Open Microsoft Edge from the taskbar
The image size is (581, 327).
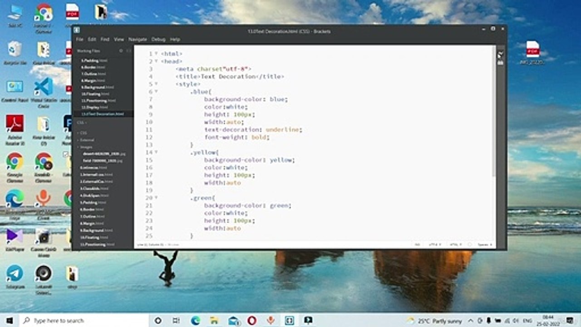point(195,321)
